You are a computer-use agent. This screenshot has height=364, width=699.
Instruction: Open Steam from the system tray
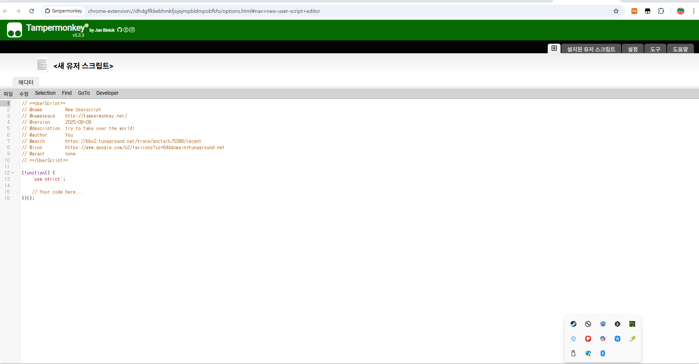click(x=573, y=324)
